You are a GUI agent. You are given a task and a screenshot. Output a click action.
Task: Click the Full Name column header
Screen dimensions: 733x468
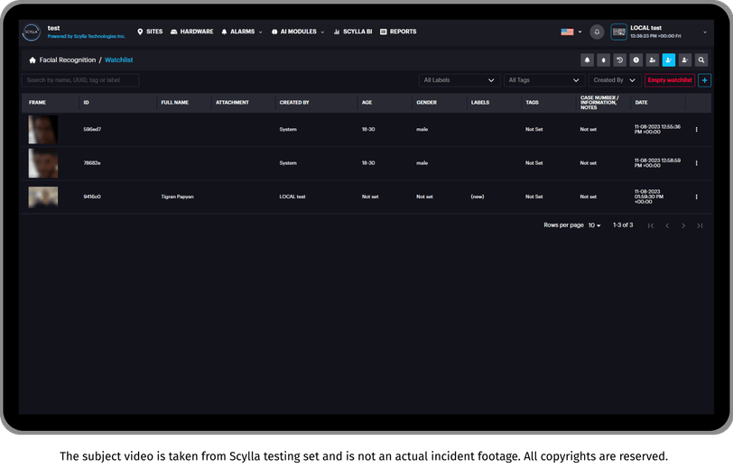[x=175, y=102]
